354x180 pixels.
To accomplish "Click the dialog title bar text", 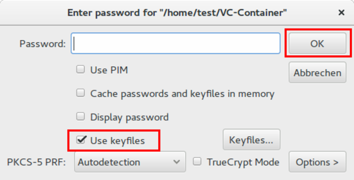I will point(177,13).
